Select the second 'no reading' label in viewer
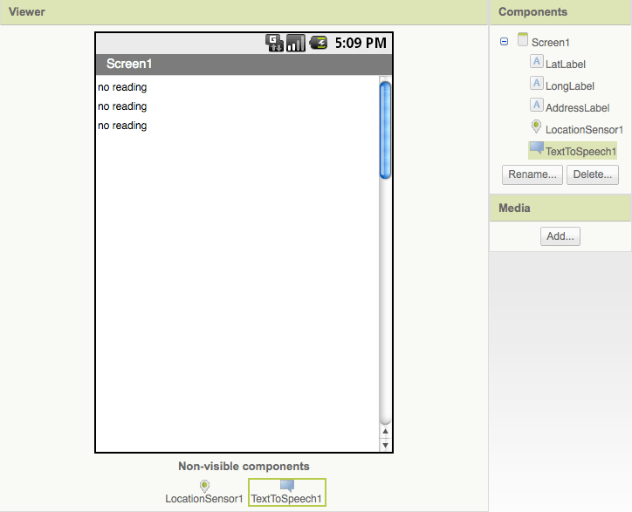 point(122,106)
